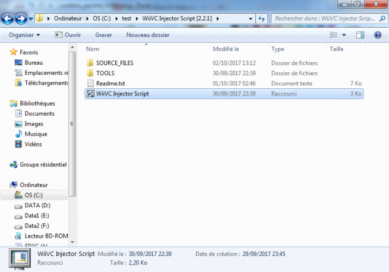Click the search magnifier icon
This screenshot has height=272, width=389.
(x=382, y=18)
